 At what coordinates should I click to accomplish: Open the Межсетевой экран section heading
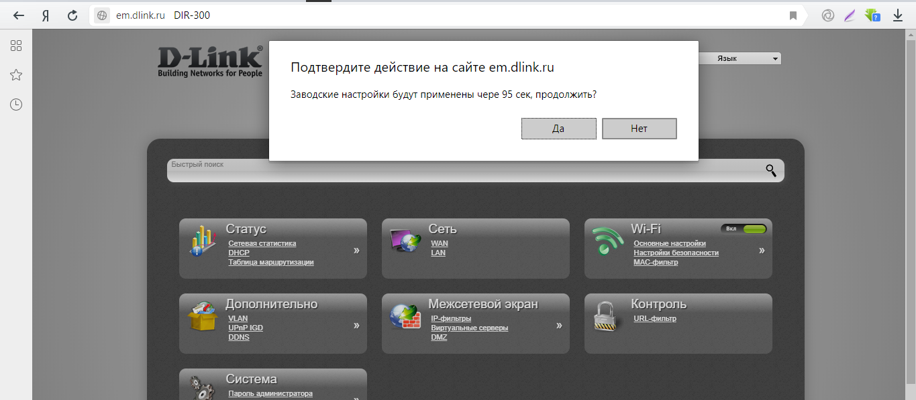483,304
